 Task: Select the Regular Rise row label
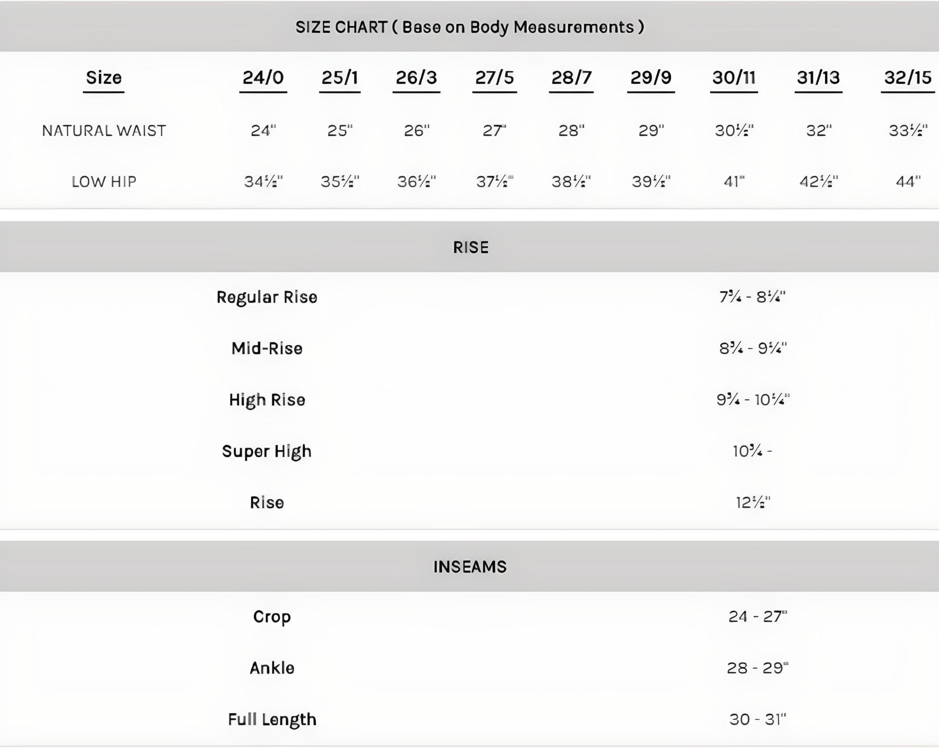tap(267, 297)
